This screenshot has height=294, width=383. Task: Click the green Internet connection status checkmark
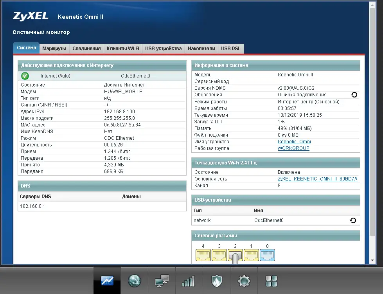(25, 76)
